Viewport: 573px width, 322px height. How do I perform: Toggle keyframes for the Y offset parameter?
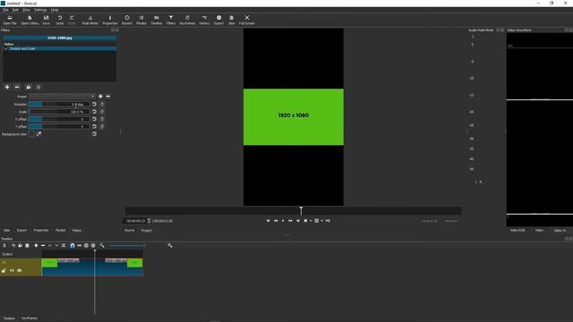click(x=102, y=126)
